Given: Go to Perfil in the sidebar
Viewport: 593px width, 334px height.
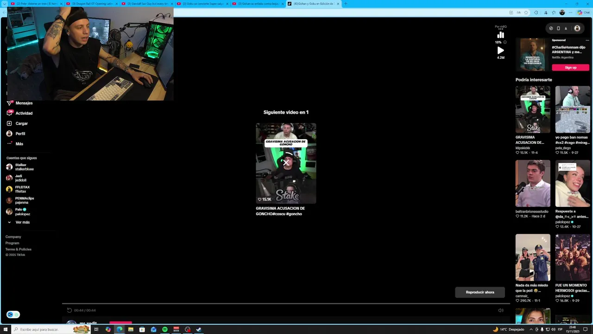Looking at the screenshot, I should (16, 134).
